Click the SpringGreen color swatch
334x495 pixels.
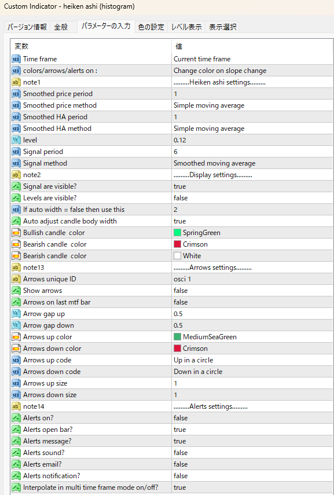[177, 233]
